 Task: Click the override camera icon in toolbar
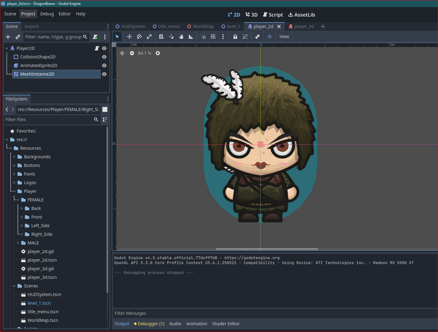270,37
